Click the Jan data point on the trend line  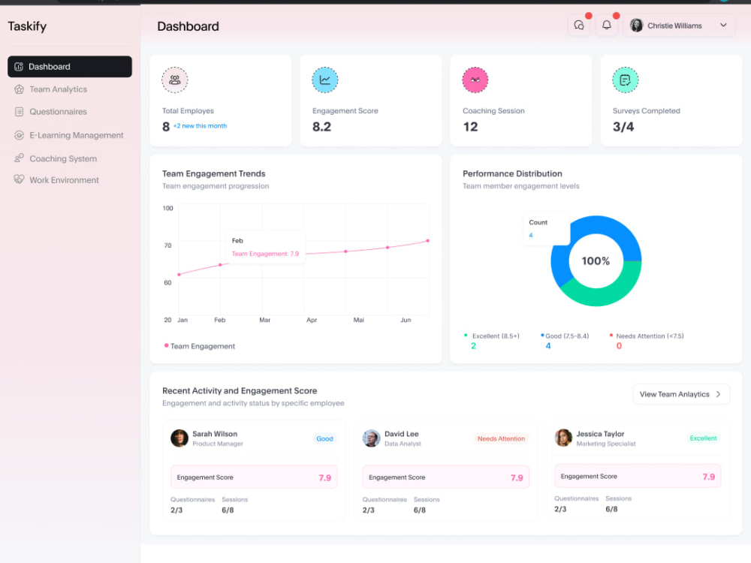[179, 274]
